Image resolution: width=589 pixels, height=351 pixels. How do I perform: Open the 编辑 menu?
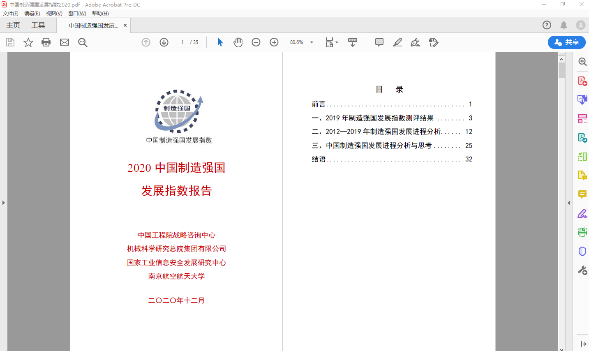(x=32, y=14)
